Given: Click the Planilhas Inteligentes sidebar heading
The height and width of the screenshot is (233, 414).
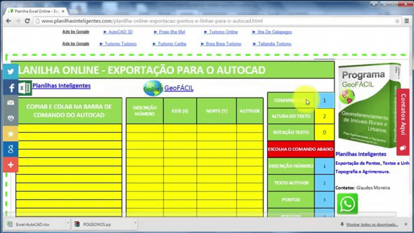Looking at the screenshot, I should tap(361, 154).
